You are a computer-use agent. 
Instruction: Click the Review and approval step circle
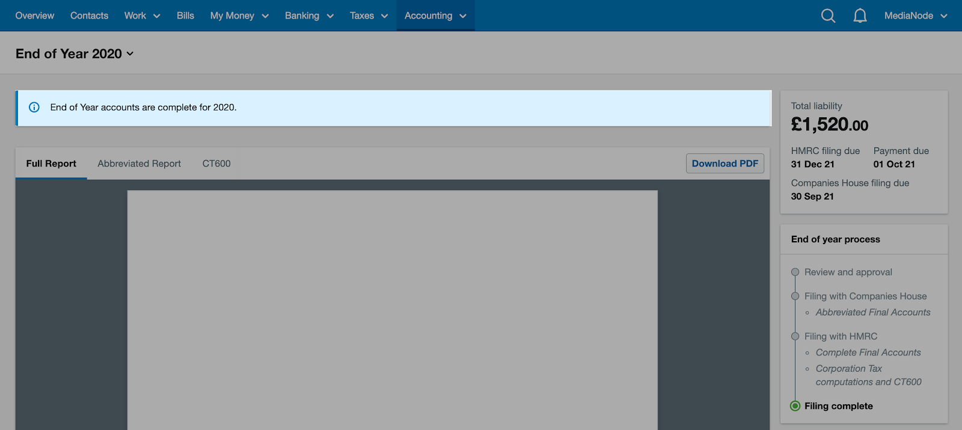795,272
